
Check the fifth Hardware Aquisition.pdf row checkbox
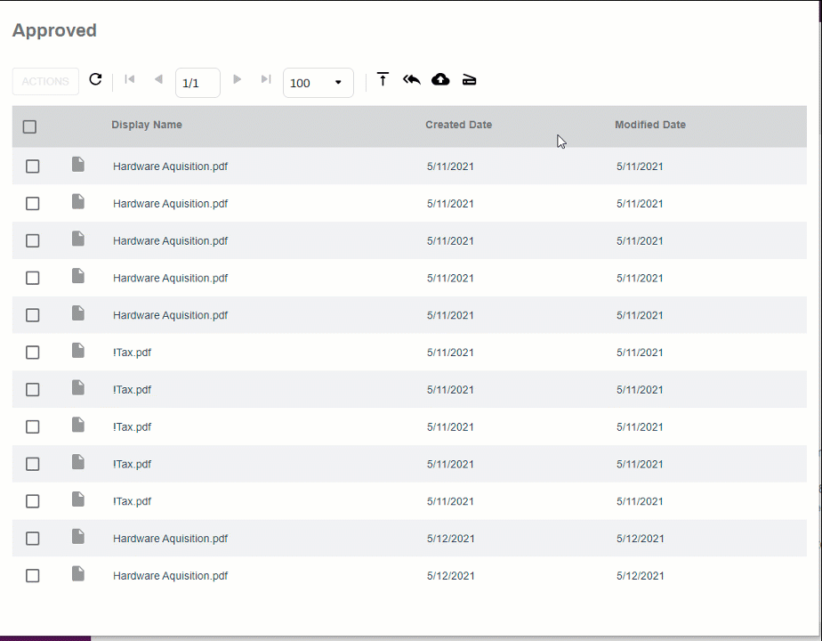tap(33, 315)
